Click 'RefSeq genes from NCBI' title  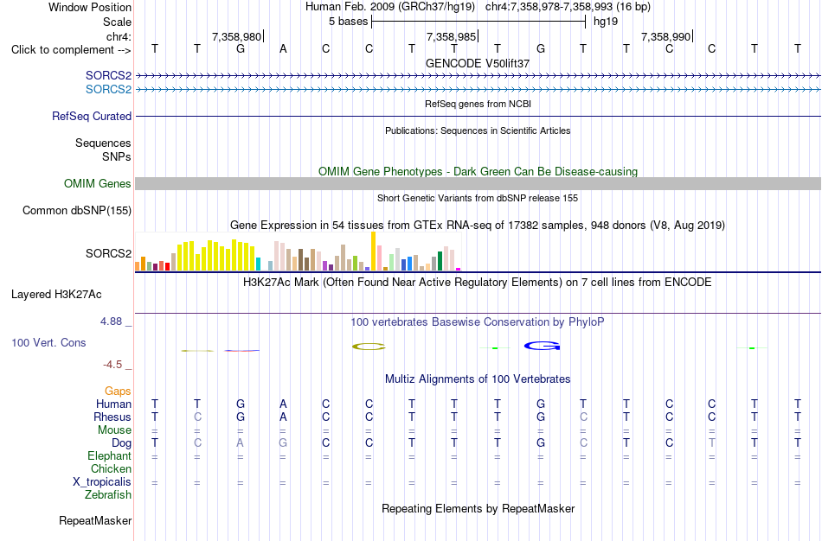coord(478,104)
